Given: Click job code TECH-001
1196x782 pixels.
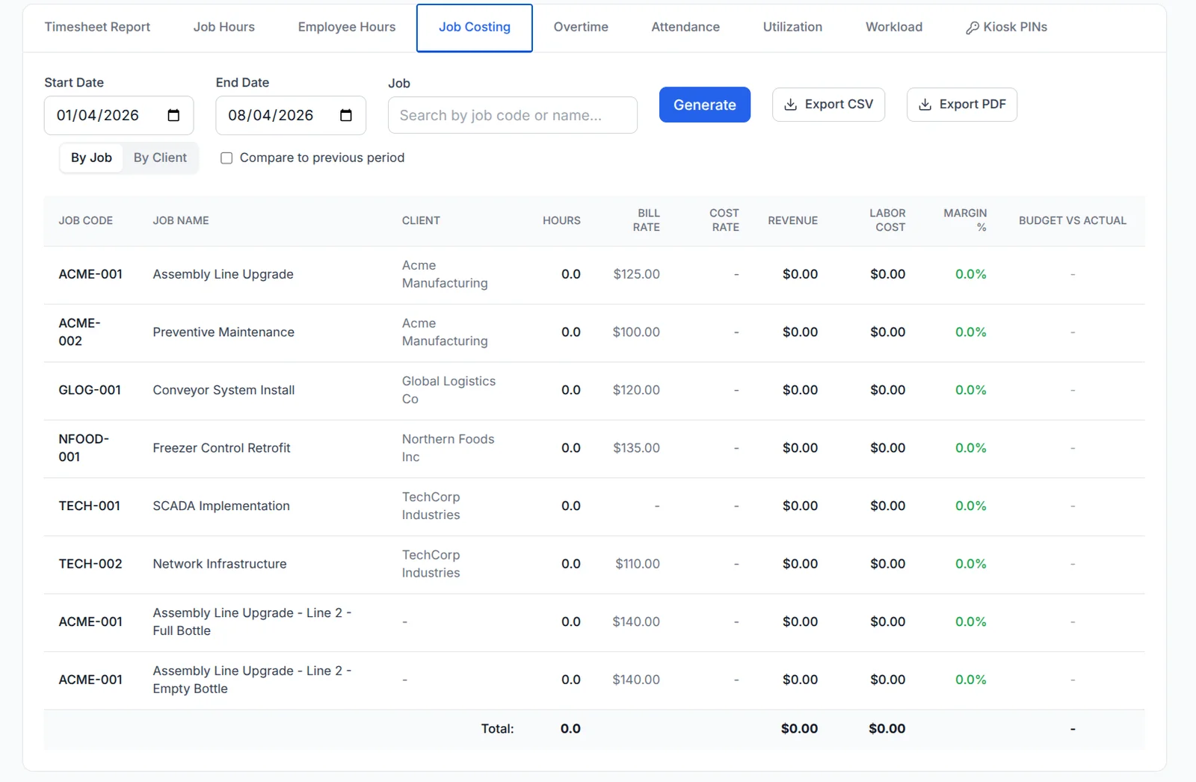Looking at the screenshot, I should 90,506.
